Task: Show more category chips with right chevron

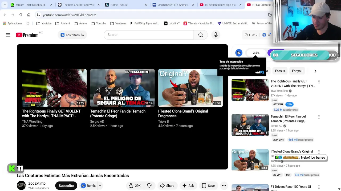Action: click(x=315, y=71)
